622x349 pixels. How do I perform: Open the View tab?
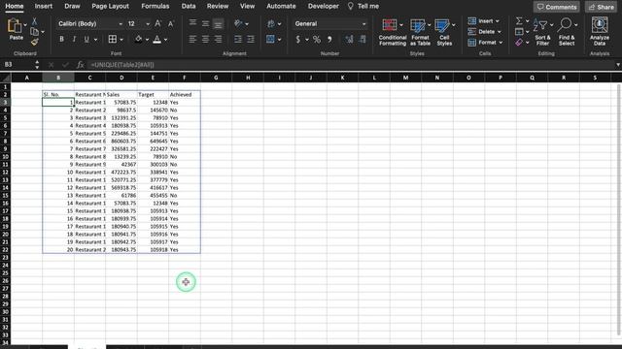247,7
